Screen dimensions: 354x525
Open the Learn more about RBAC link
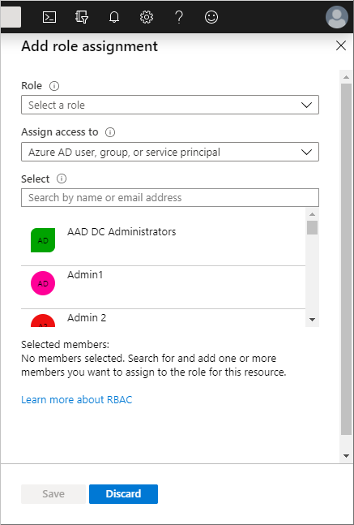(x=76, y=399)
